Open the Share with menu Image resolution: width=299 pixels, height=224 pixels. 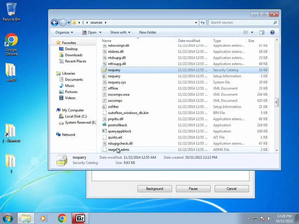120,32
